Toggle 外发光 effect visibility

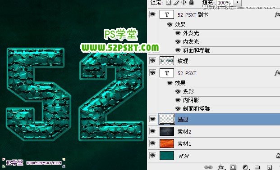[x=178, y=33]
